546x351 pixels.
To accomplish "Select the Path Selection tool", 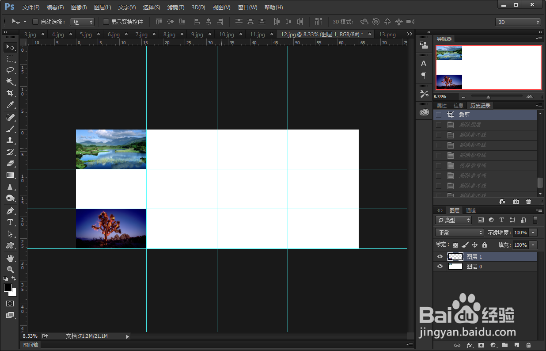I will pyautogui.click(x=10, y=234).
